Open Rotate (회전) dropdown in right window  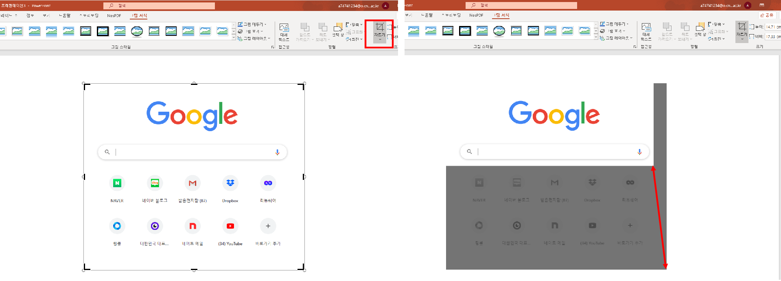point(716,39)
